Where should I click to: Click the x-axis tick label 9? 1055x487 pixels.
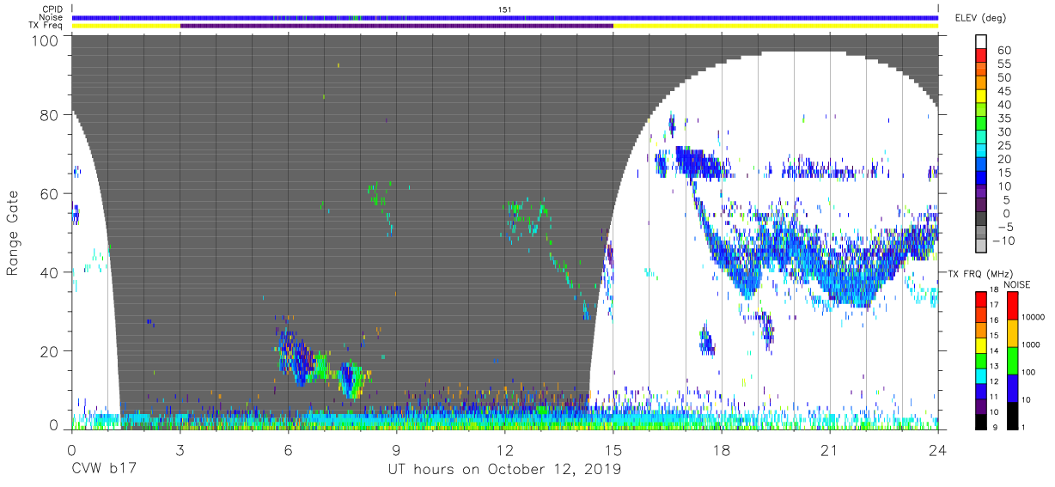397,449
